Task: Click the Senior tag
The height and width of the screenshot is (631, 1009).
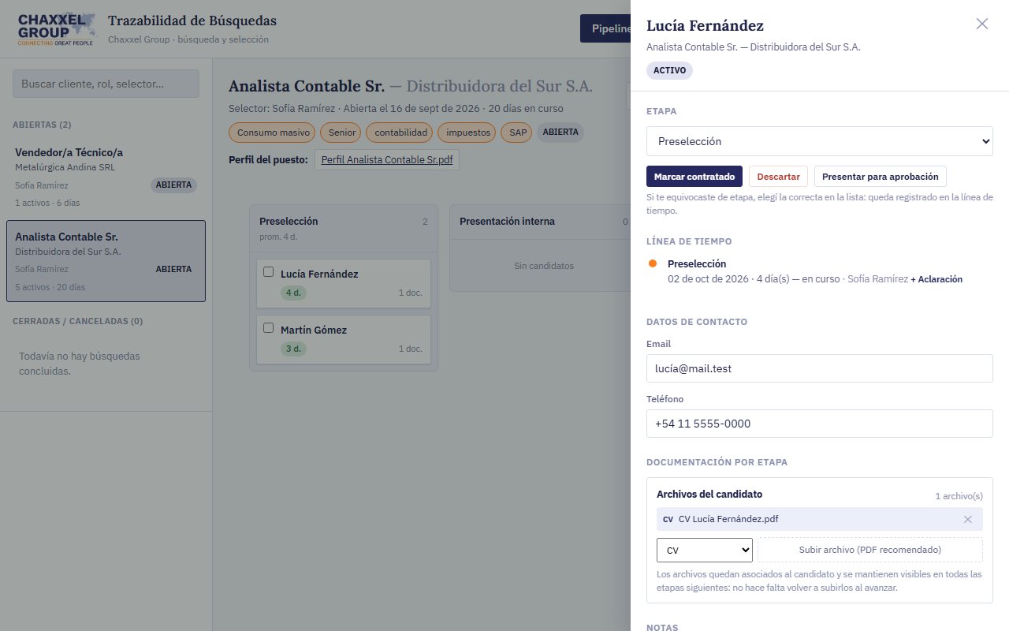Action: point(342,133)
